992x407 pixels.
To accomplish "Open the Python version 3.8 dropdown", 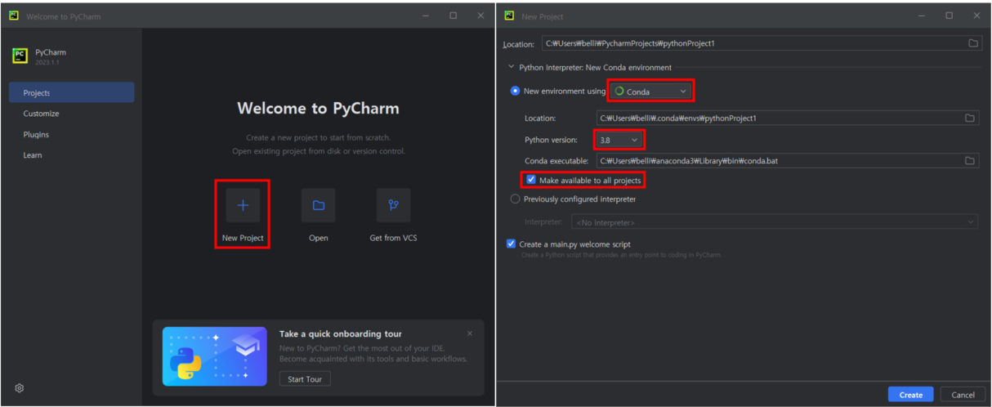I will pyautogui.click(x=618, y=141).
